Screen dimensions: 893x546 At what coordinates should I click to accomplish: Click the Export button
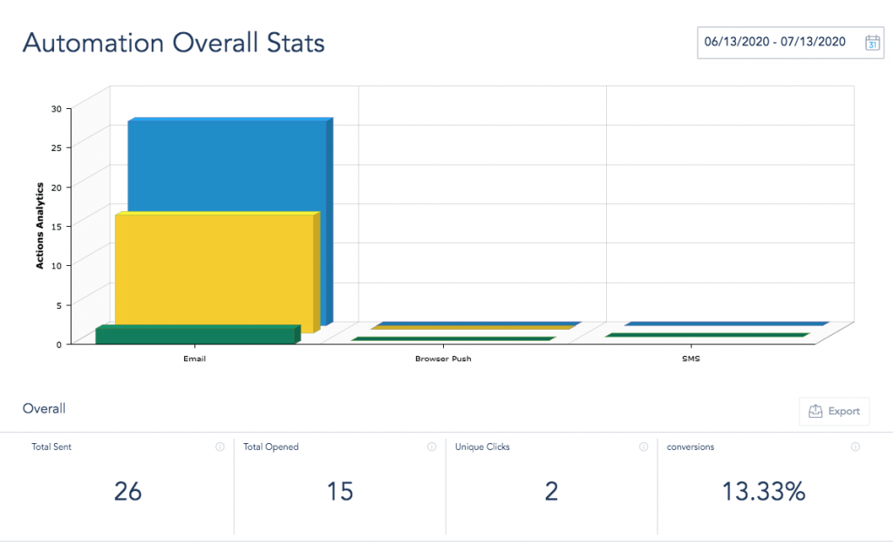click(835, 411)
